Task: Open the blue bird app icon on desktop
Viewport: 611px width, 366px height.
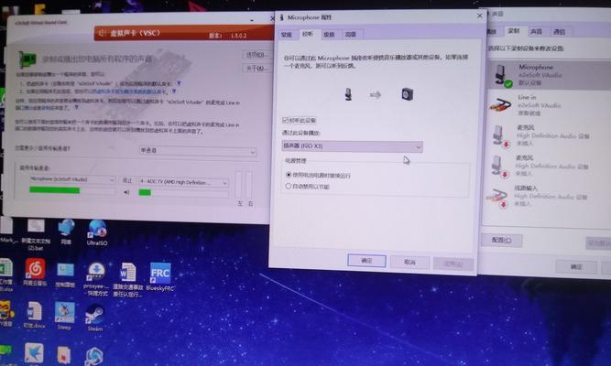Action: pyautogui.click(x=34, y=353)
